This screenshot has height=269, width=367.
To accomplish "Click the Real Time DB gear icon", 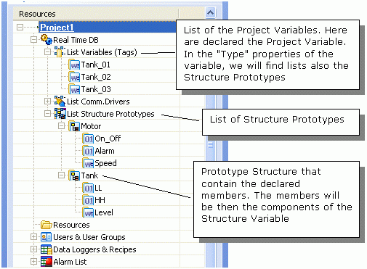I will [x=46, y=40].
